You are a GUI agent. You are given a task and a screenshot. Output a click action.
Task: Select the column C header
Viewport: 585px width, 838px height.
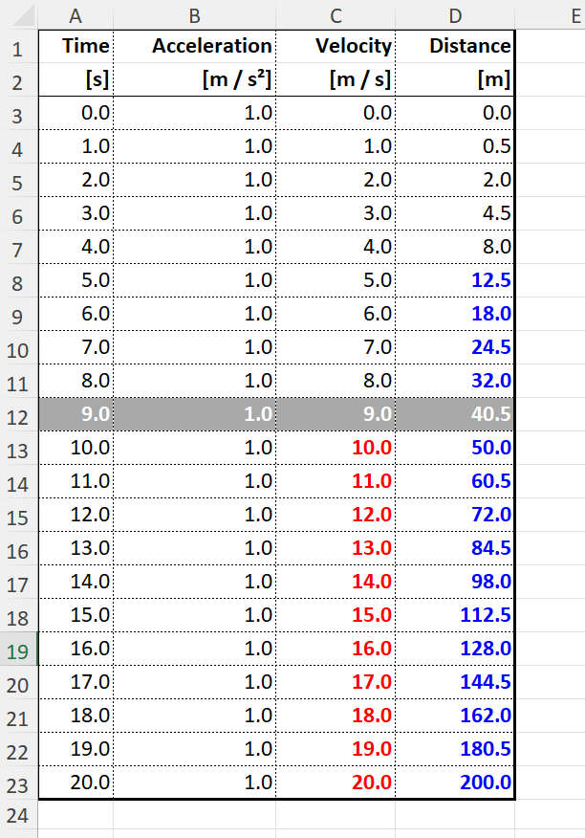pos(336,14)
